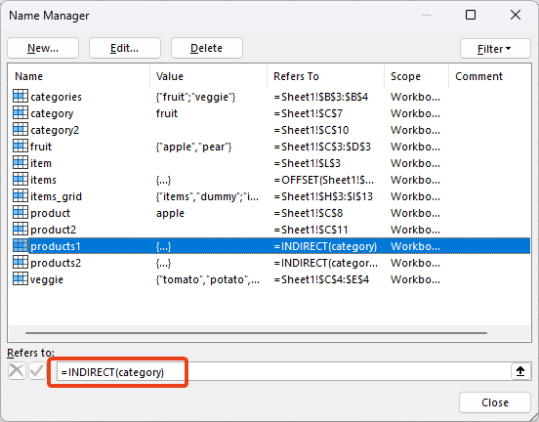Screen dimensions: 539x422
Task: Click the value 'fruit' in category row
Action: pos(167,113)
